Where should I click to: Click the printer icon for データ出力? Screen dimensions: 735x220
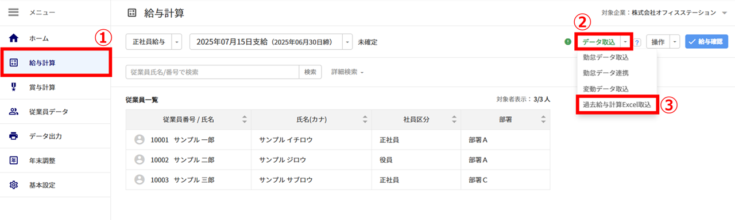click(x=14, y=136)
